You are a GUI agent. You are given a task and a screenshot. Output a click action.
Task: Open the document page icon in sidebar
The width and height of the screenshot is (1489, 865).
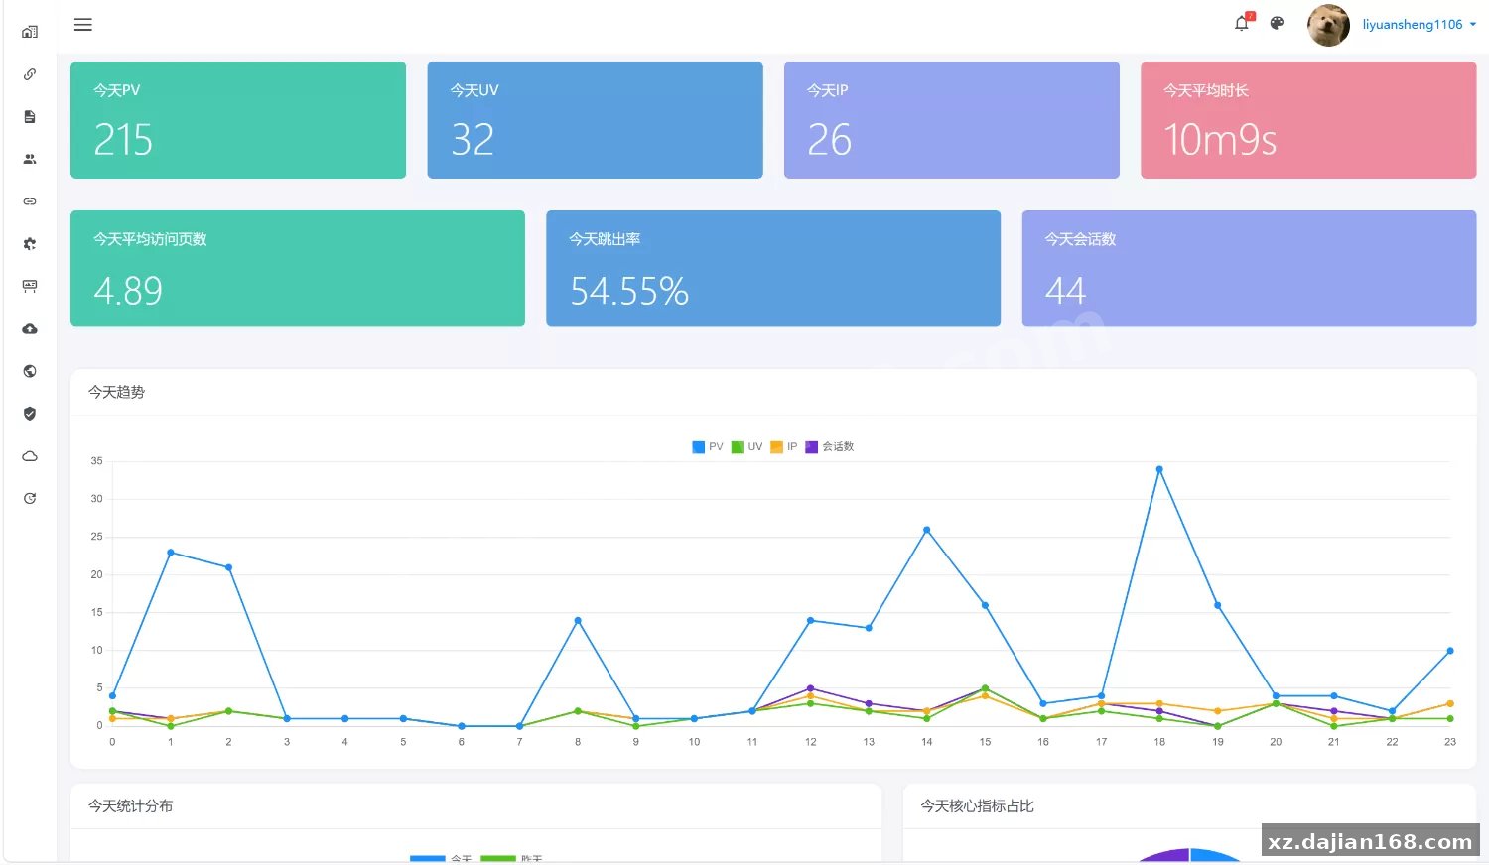click(30, 117)
